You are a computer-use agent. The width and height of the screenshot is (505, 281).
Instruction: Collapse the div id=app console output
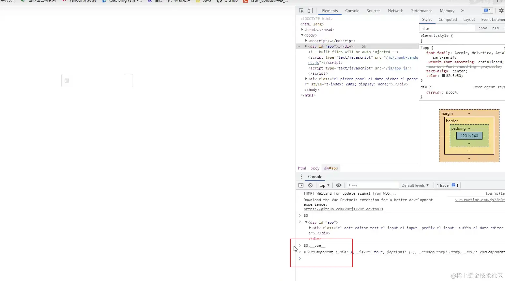pos(306,222)
